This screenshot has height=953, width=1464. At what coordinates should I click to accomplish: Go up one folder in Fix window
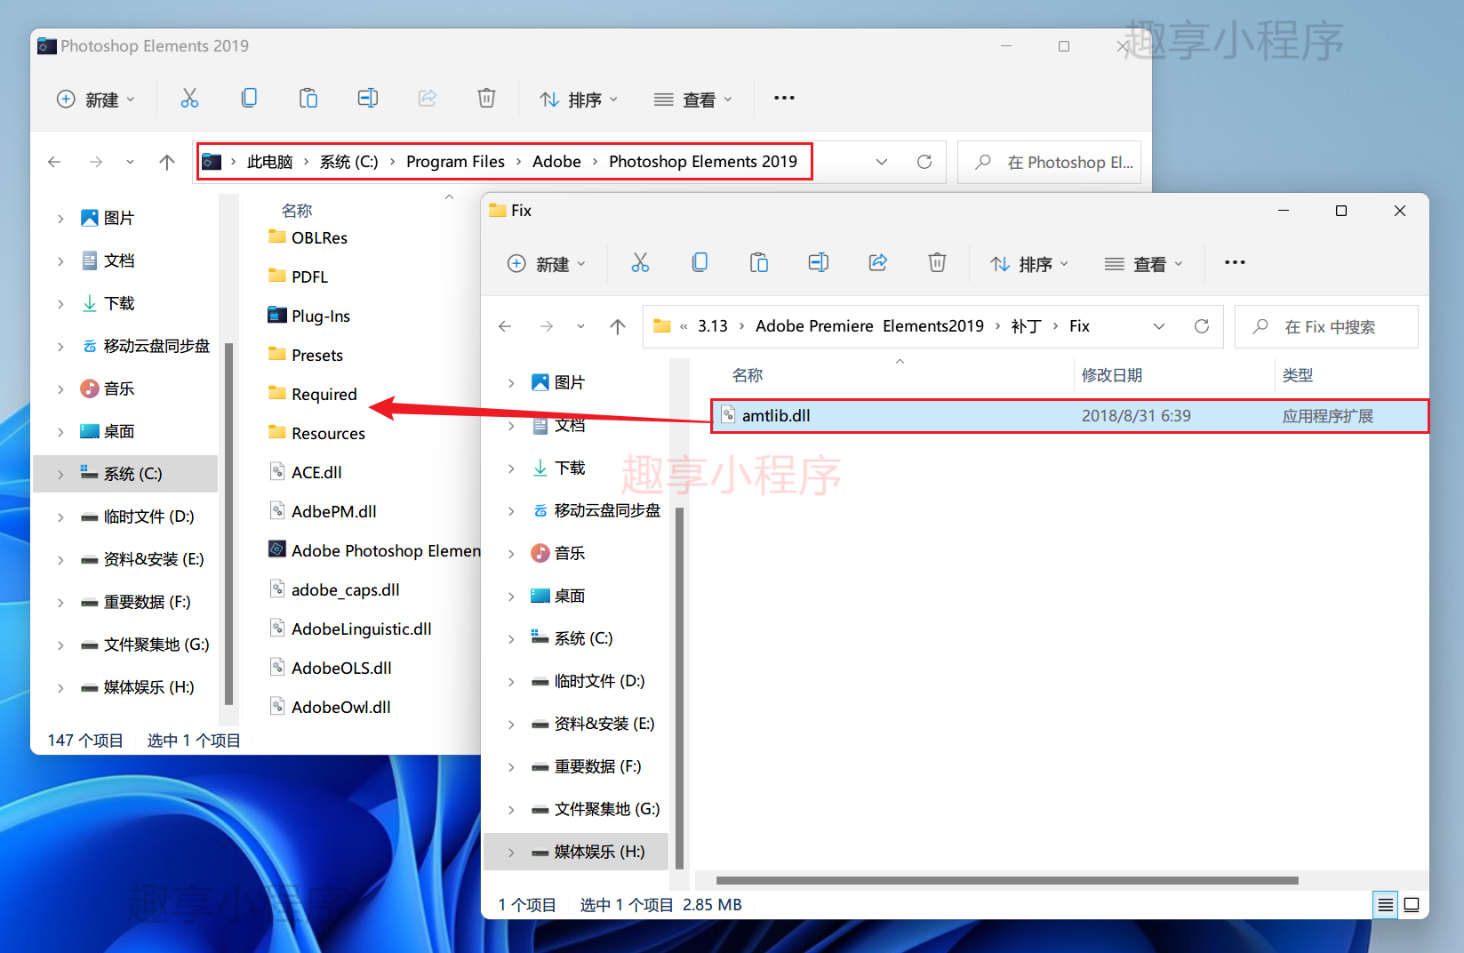(618, 326)
